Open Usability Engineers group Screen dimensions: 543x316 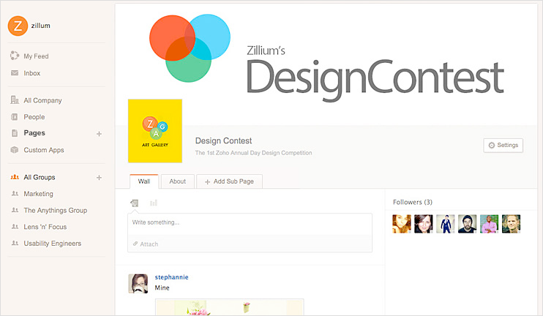pos(52,244)
